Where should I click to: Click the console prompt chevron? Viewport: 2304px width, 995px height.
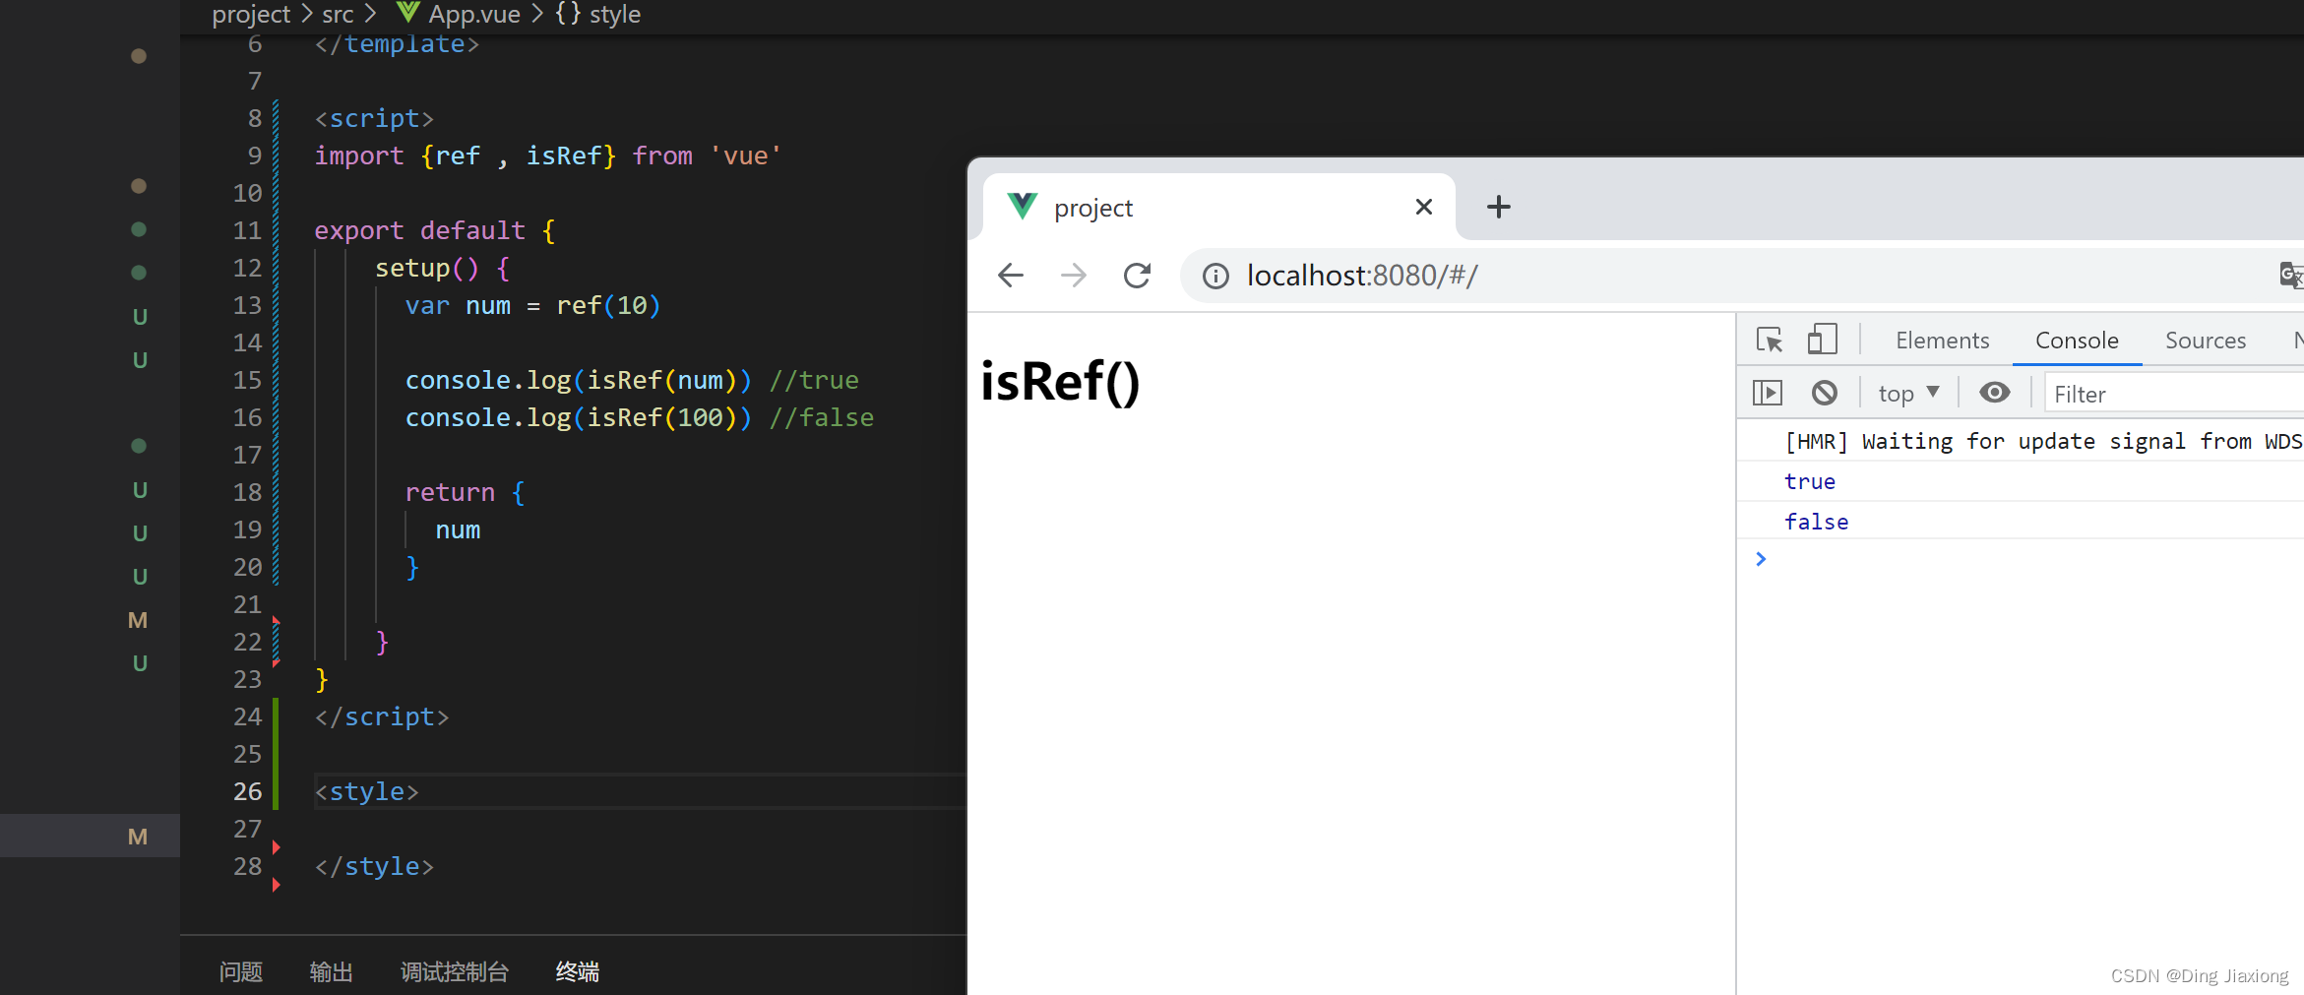[x=1761, y=559]
